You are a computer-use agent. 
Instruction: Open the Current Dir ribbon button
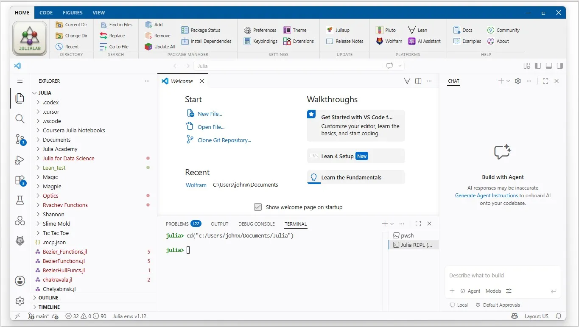pyautogui.click(x=71, y=25)
